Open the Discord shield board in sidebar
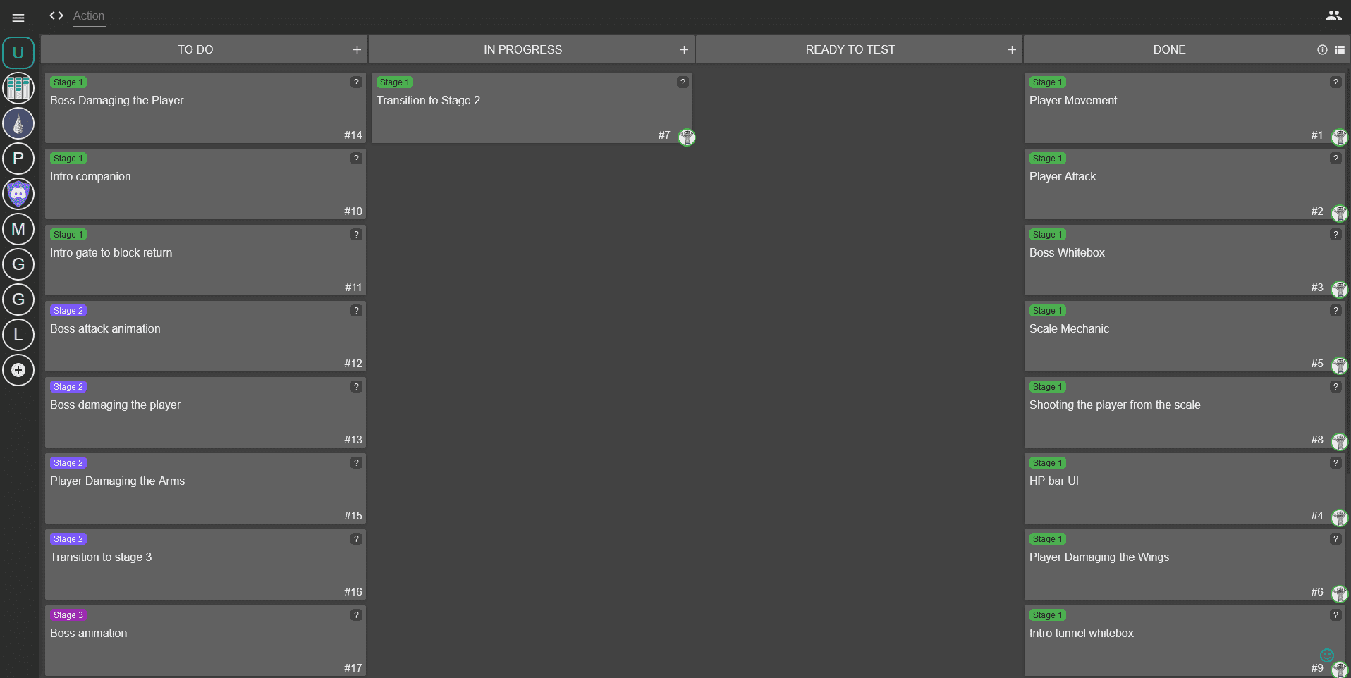 pyautogui.click(x=18, y=194)
